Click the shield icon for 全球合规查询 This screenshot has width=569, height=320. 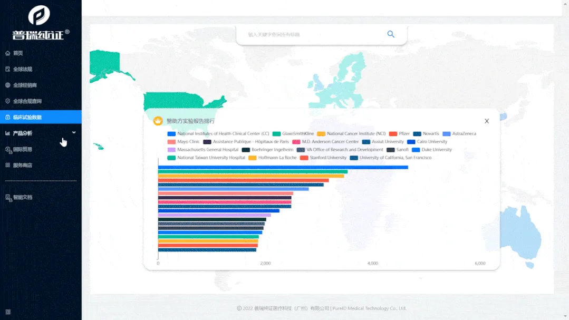(x=7, y=101)
